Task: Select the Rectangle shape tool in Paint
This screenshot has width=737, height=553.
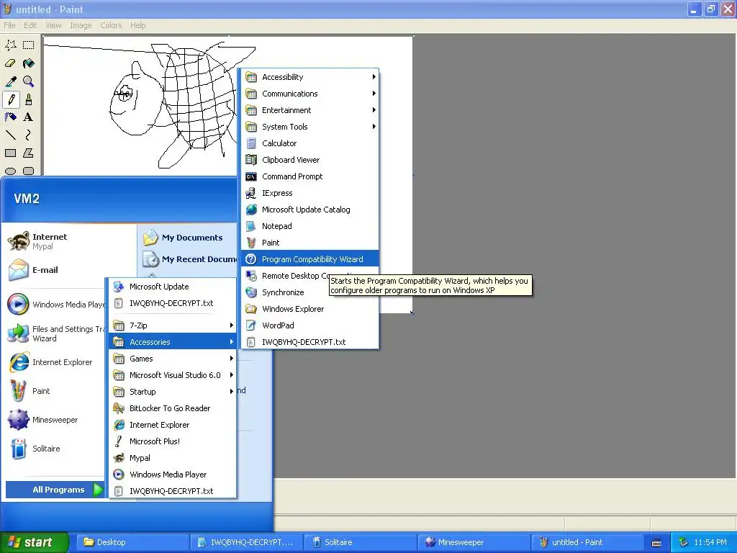Action: point(11,153)
